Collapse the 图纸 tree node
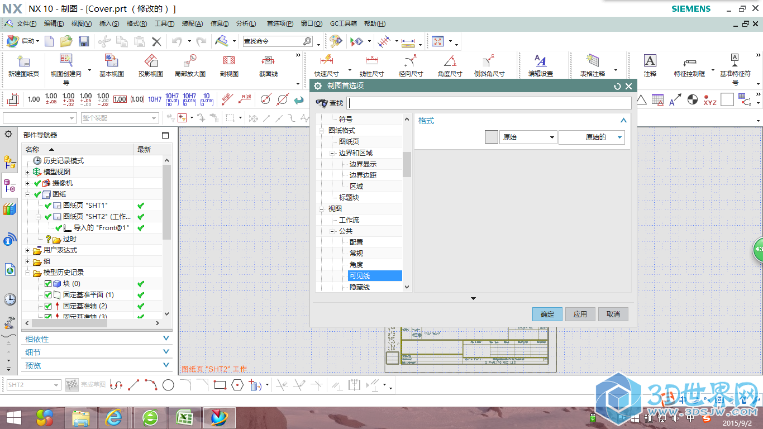 (27, 194)
